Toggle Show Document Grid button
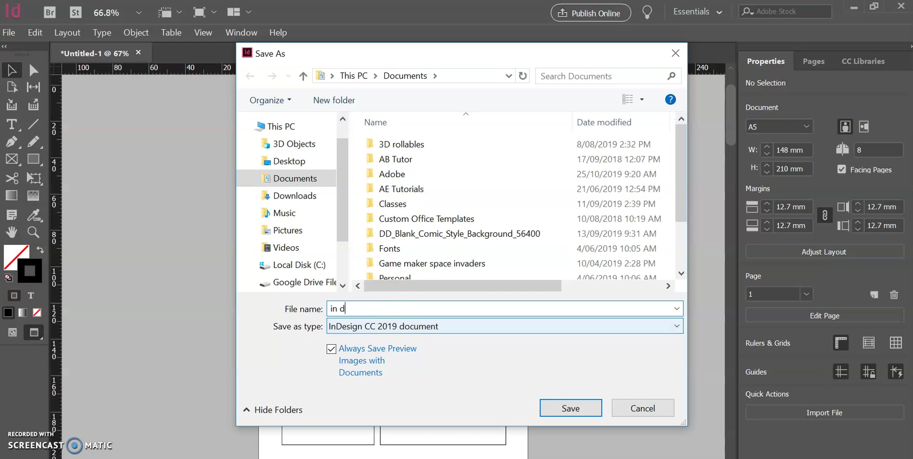Screen dimensions: 913x459 click(x=896, y=343)
